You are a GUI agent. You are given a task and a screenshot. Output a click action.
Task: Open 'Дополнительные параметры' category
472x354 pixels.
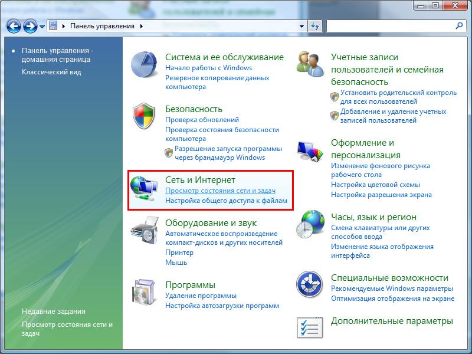[392, 321]
